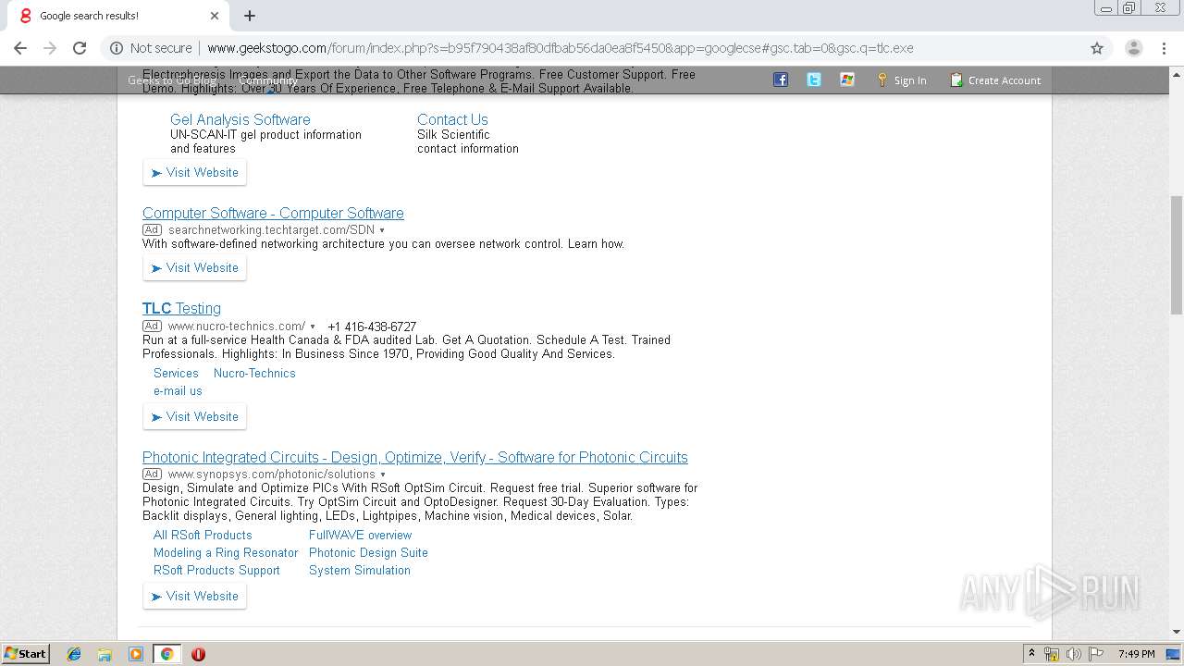Expand dropdown next to searchnetworking.techtarget.com/SDN
Image resolution: width=1184 pixels, height=666 pixels.
(382, 230)
